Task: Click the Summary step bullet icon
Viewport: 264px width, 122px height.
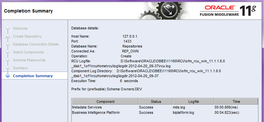Action: pyautogui.click(x=8, y=68)
